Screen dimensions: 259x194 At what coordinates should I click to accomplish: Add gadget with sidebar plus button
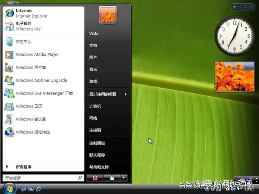click(x=235, y=7)
